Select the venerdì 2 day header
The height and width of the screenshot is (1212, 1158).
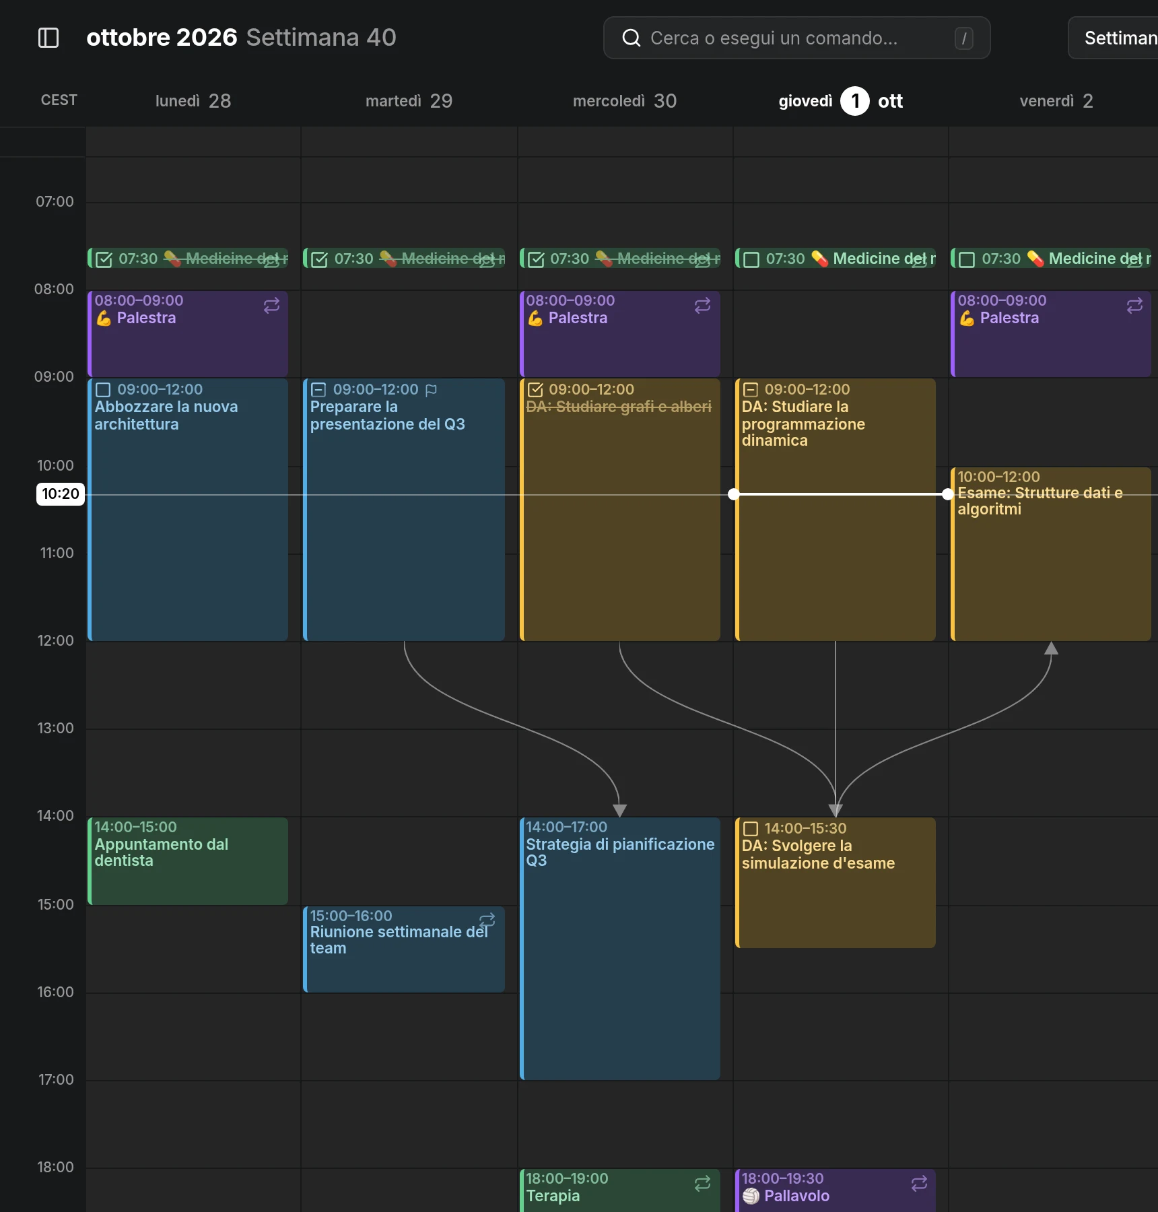tap(1056, 101)
